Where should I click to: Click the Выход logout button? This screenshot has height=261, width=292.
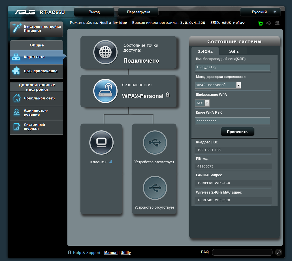coord(94,12)
